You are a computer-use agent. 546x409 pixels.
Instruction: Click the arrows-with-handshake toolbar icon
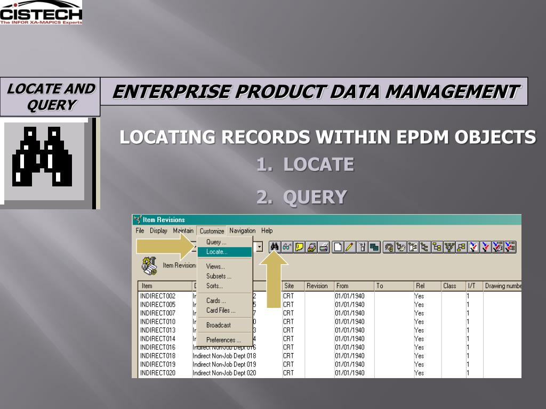[499, 247]
